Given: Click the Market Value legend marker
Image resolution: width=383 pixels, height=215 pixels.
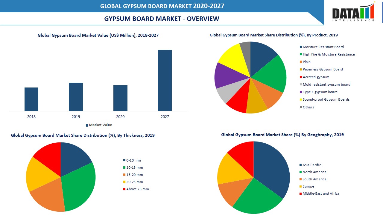Looking at the screenshot, I should [x=87, y=125].
